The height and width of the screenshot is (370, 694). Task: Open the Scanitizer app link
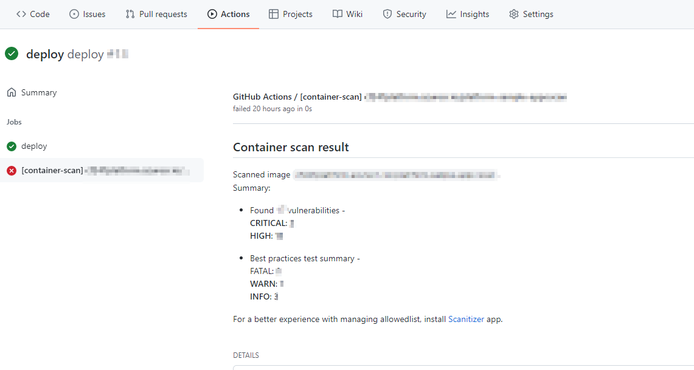(x=466, y=319)
